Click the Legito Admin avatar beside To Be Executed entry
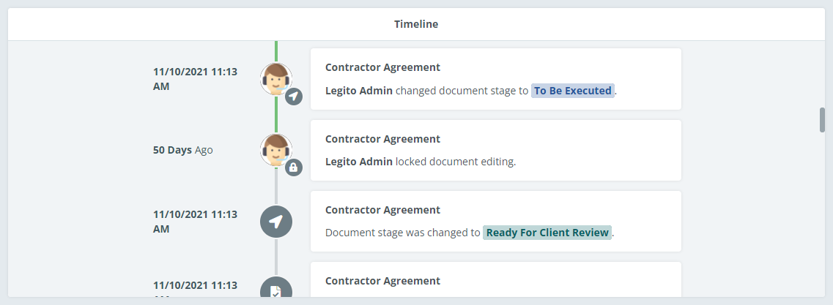The height and width of the screenshot is (305, 833). pyautogui.click(x=276, y=79)
